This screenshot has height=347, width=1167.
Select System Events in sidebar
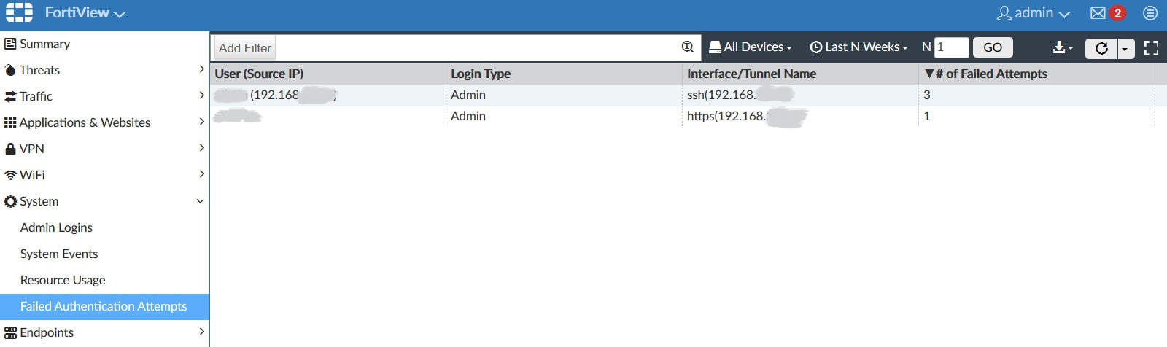59,254
